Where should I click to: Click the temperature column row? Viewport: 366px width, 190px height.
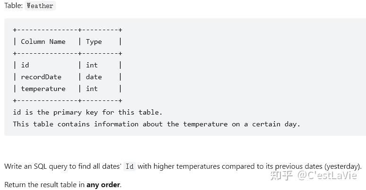pyautogui.click(x=68, y=89)
